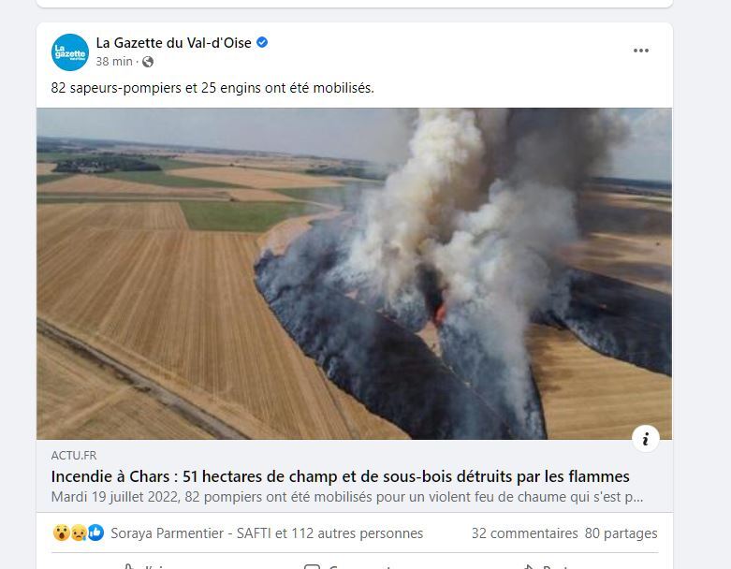Open headline 'Incendie à Chars' article

(x=341, y=476)
